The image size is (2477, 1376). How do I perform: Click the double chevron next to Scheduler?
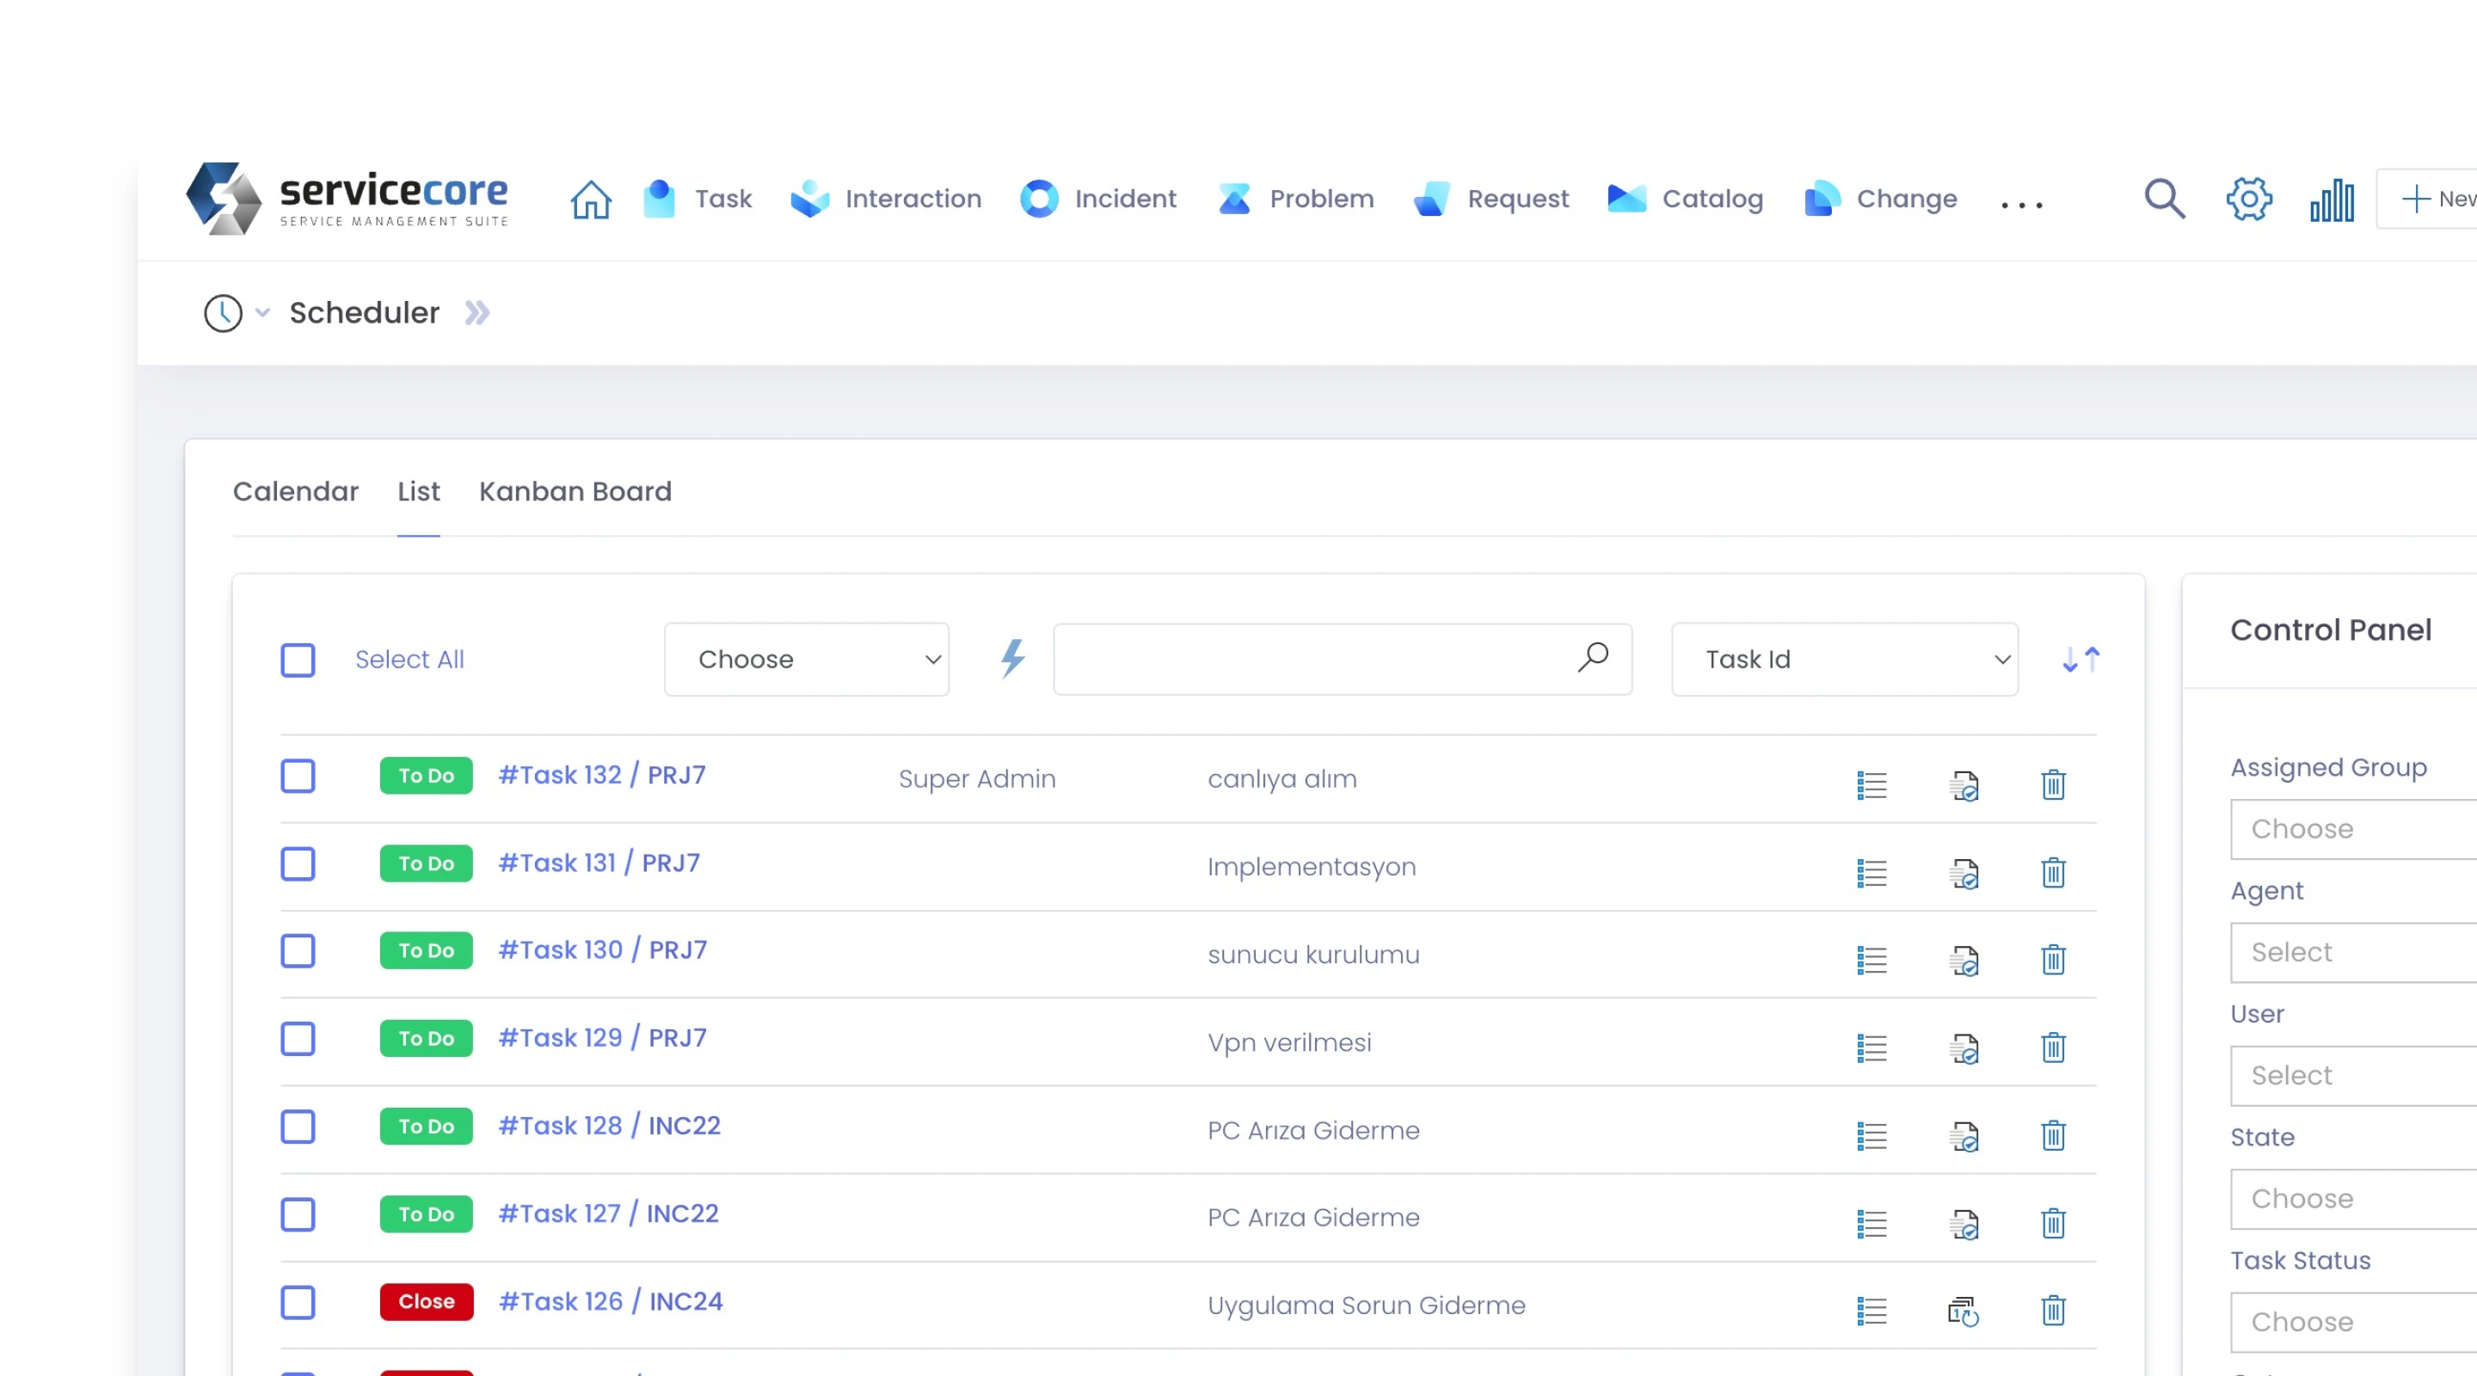coord(477,314)
